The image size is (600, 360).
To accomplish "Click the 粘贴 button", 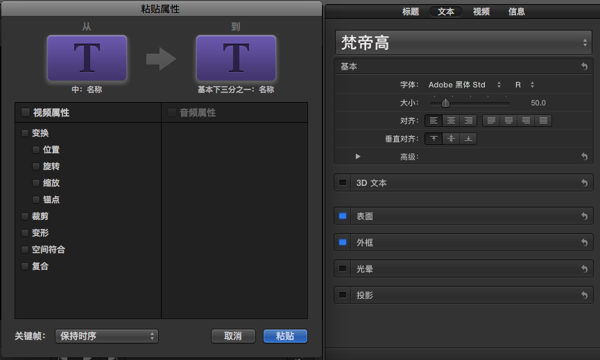I will pos(285,336).
